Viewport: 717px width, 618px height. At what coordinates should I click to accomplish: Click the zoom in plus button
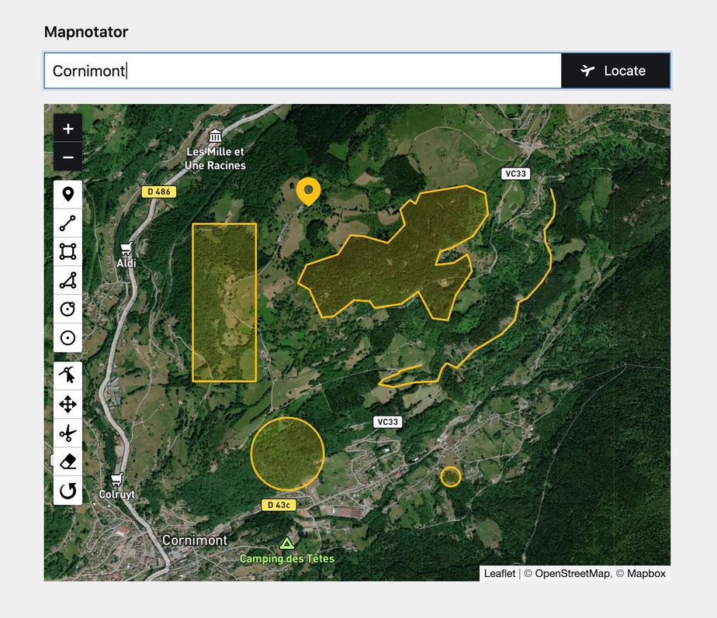coord(68,129)
